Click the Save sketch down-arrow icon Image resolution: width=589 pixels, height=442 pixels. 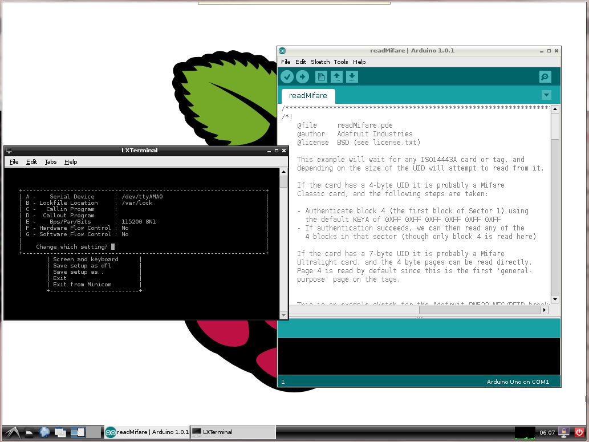(352, 76)
